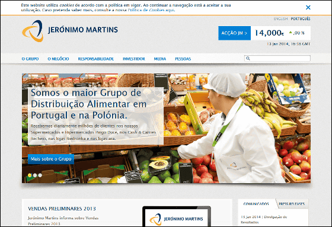This screenshot has height=227, width=332.
Task: Open the Investidor menu
Action: 134,59
